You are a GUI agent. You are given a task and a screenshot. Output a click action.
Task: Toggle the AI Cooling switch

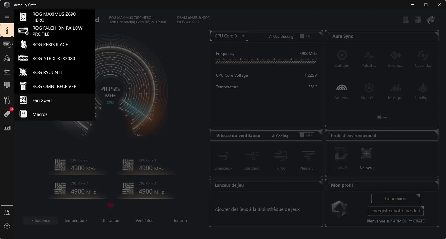[x=307, y=135]
